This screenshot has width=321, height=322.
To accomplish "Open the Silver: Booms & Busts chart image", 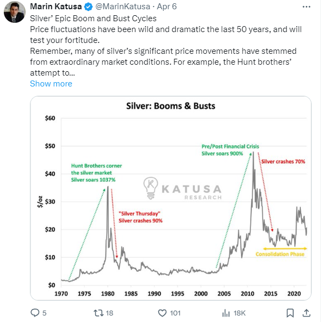I will click(x=171, y=198).
